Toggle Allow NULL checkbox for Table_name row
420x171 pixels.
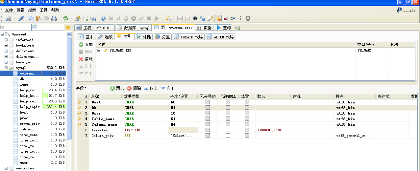point(228,118)
